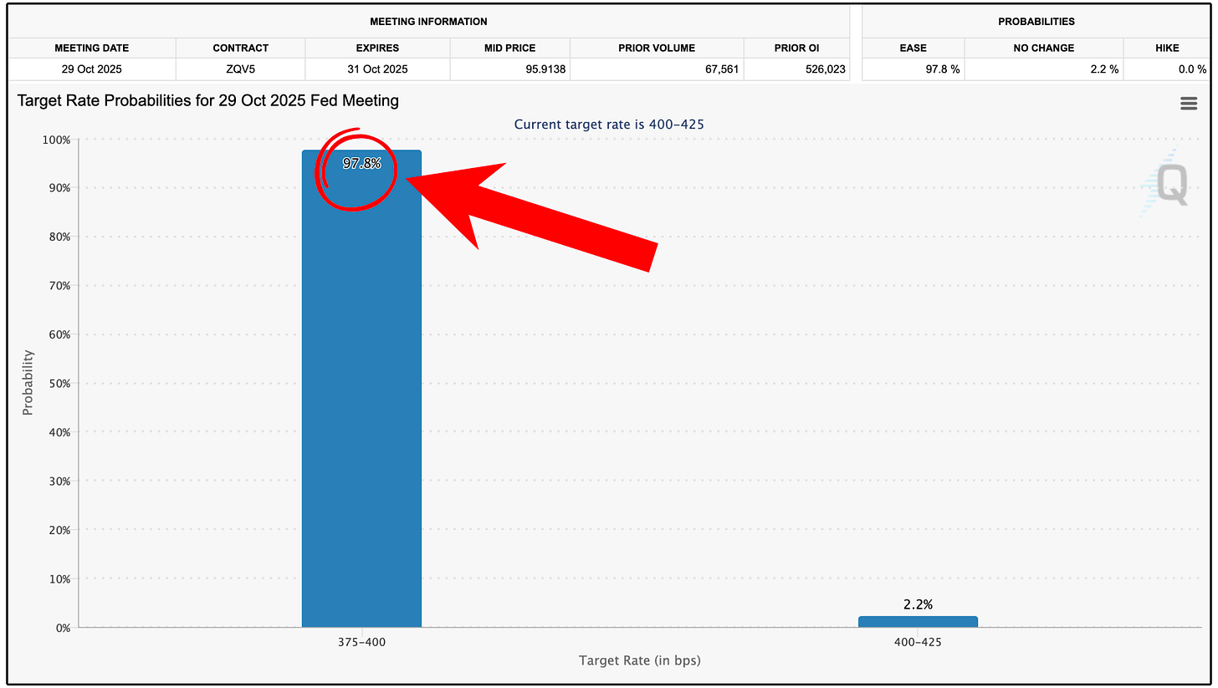Click the Target Rate (in bps) axis title
Image resolution: width=1218 pixels, height=688 pixels.
pyautogui.click(x=640, y=660)
